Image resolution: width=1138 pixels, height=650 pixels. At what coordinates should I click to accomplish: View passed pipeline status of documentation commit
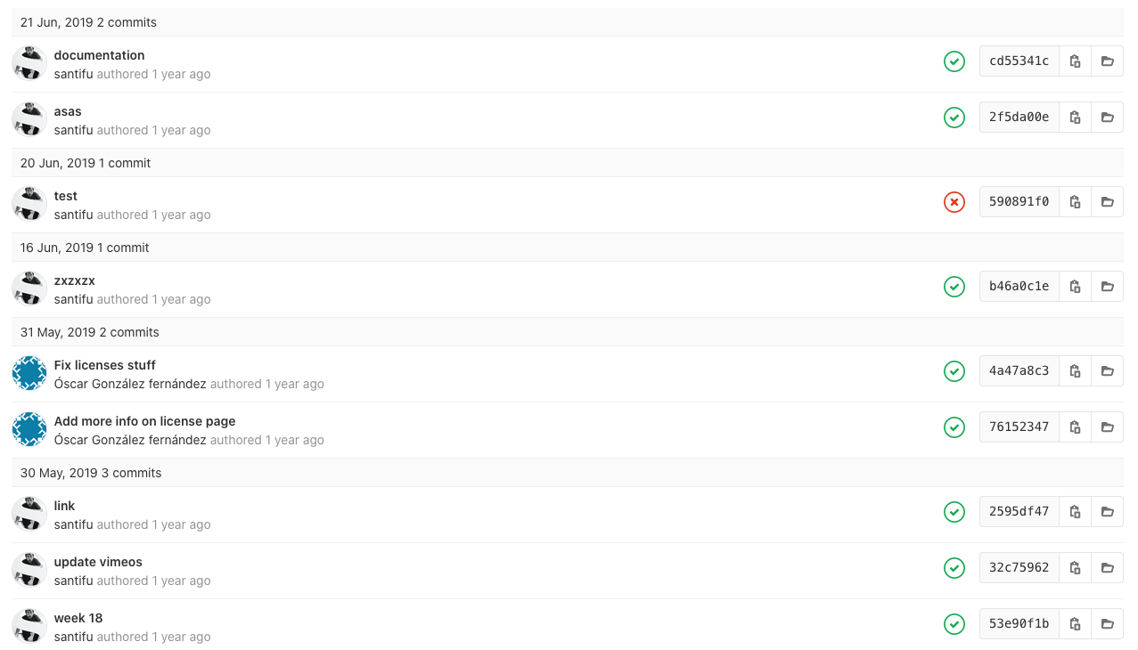(954, 61)
